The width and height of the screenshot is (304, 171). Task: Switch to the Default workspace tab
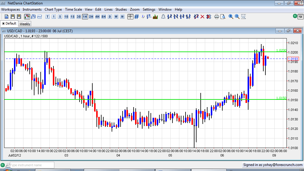pyautogui.click(x=9, y=24)
